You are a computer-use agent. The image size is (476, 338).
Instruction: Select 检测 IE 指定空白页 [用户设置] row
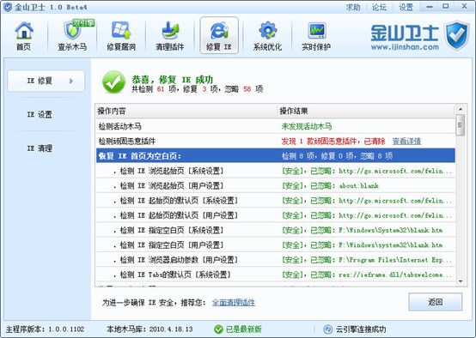click(276, 245)
